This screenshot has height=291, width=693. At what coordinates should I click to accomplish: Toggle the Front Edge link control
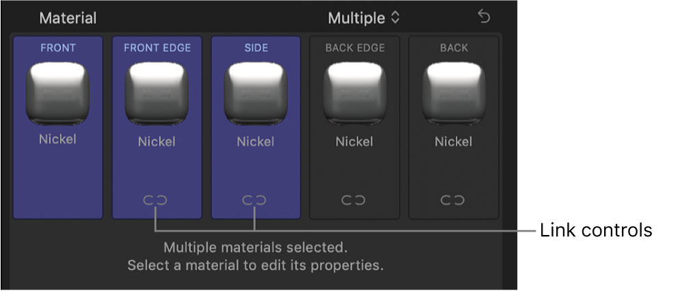coord(157,200)
